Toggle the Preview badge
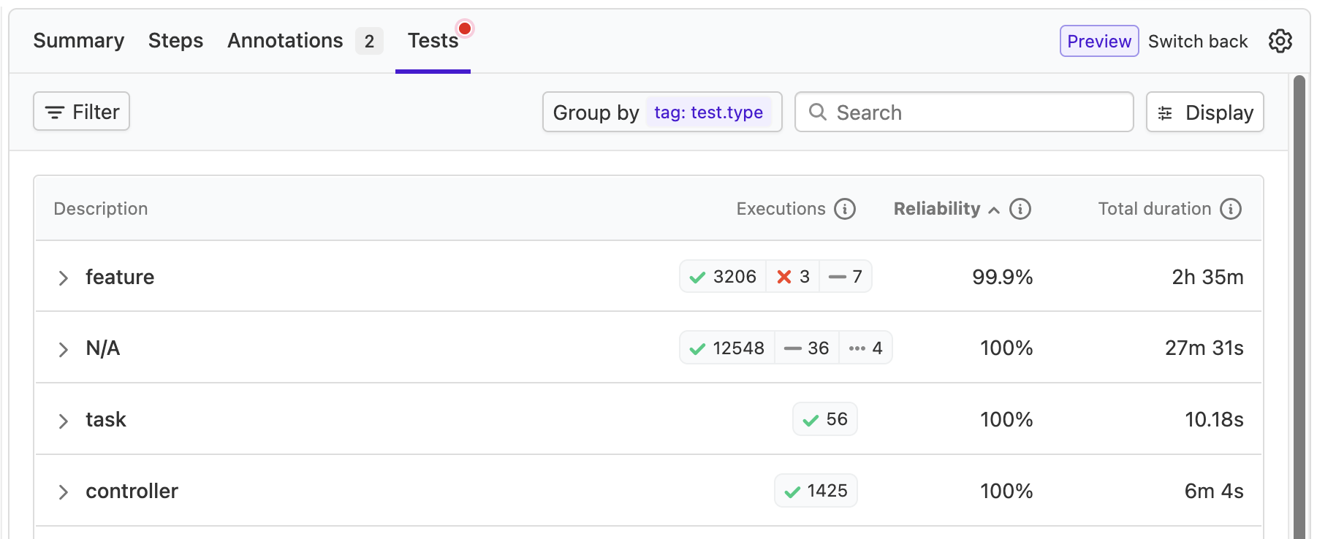Screen dimensions: 1317x539 [1098, 41]
